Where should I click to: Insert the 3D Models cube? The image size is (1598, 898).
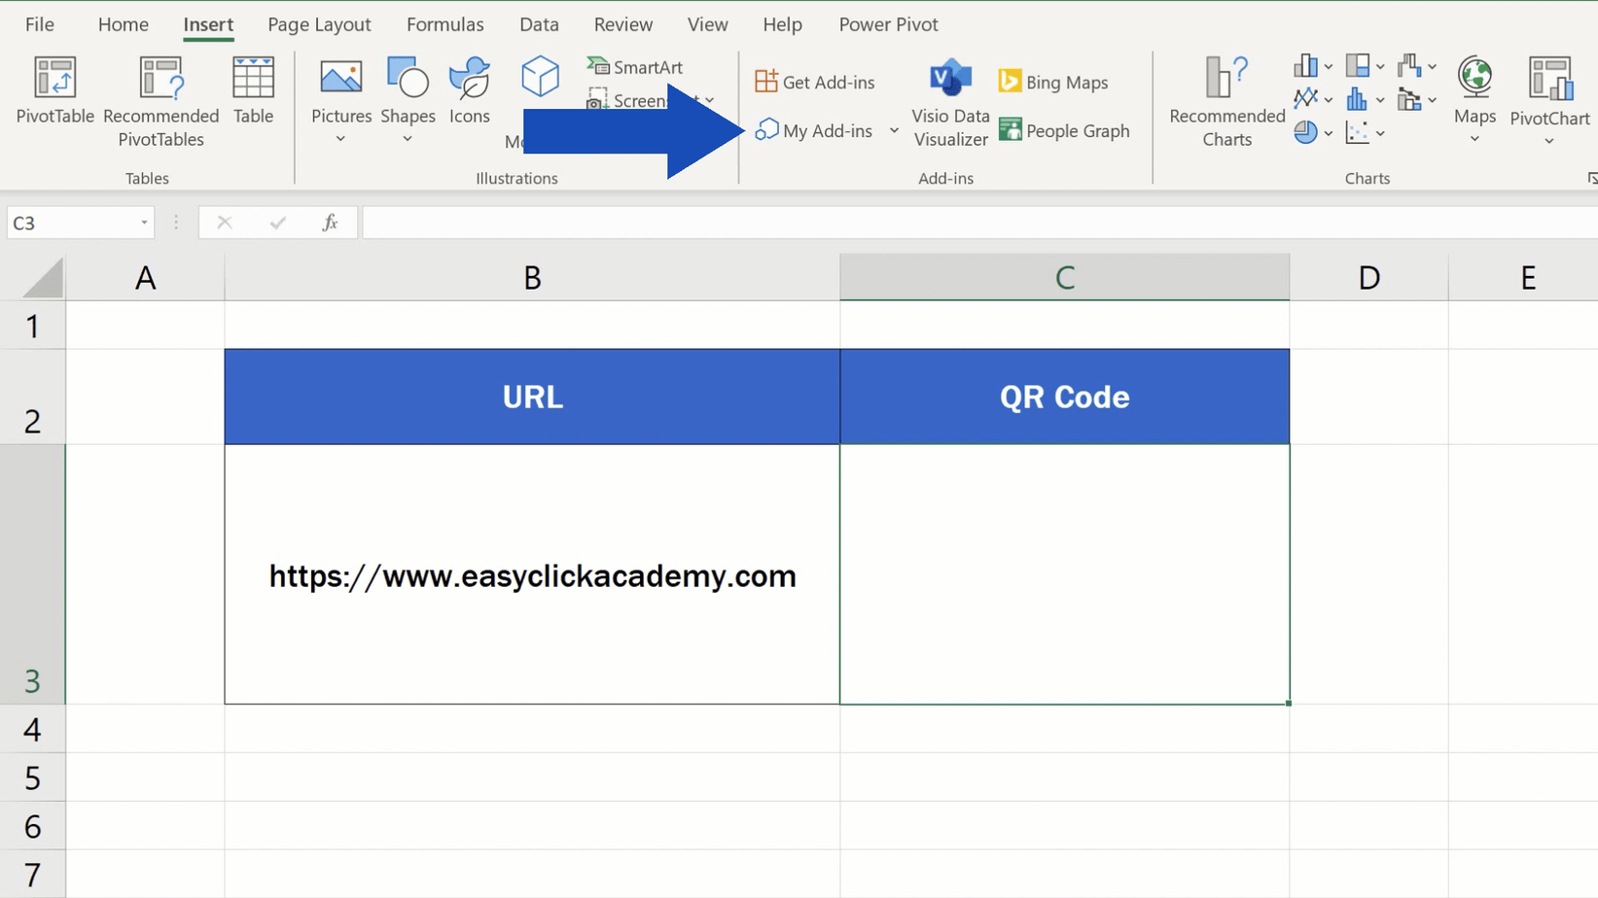(540, 76)
